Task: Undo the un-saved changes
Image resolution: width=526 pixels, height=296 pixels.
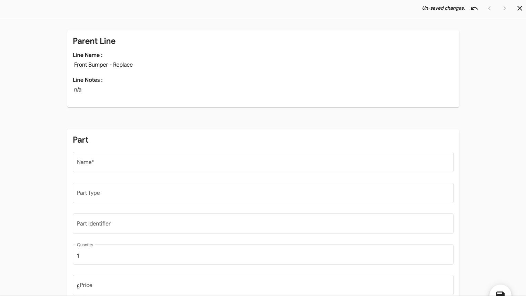Action: coord(474,8)
